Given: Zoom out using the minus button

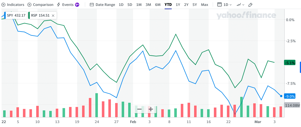Looking at the screenshot, I should coord(139,109).
